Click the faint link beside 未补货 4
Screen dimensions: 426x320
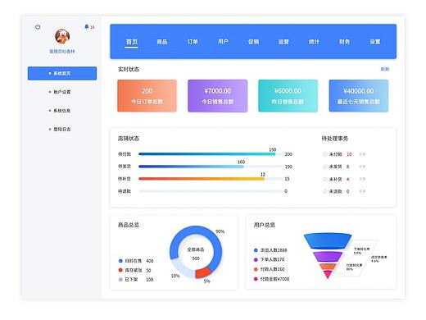[362, 179]
